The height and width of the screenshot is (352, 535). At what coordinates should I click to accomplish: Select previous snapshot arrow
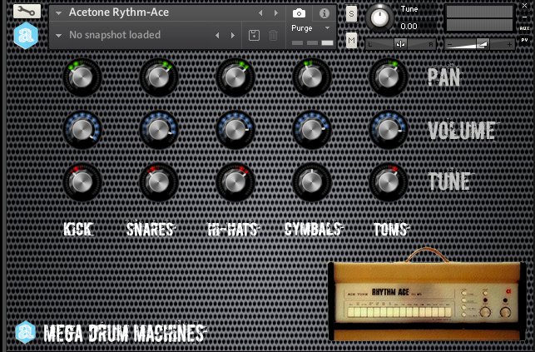point(217,35)
